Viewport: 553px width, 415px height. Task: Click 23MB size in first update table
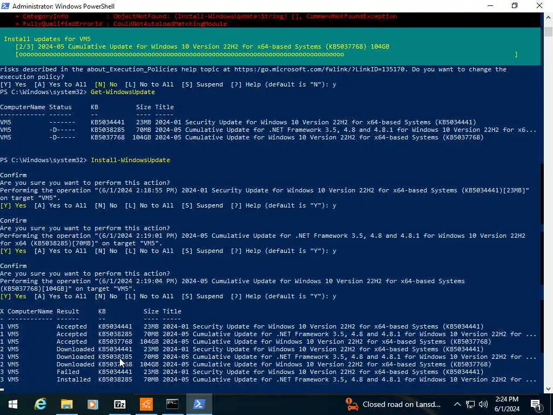tap(144, 122)
